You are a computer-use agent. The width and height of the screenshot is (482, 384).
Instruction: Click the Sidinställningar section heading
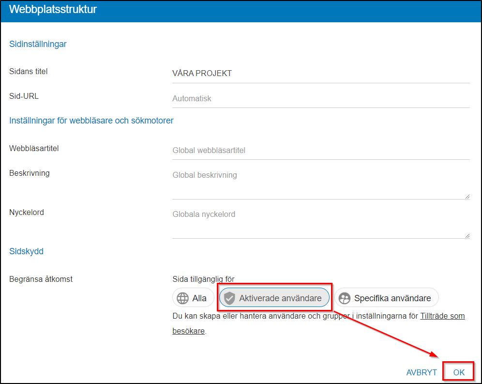point(38,44)
